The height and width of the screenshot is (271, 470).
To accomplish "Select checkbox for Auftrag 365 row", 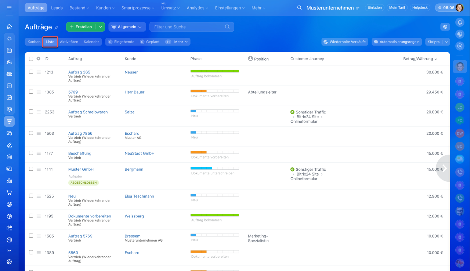I will tap(31, 72).
